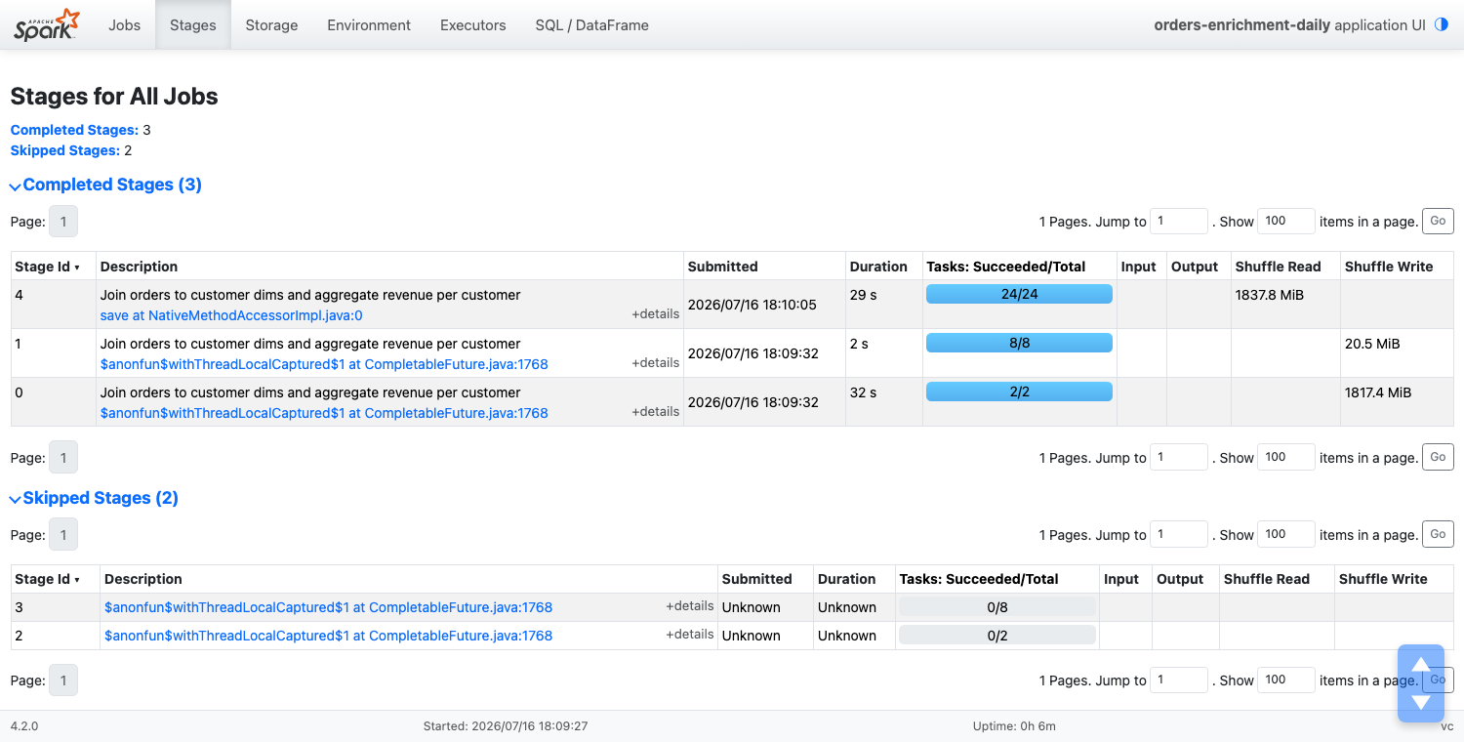Open the SQL / DataFrame tab
Viewport: 1464px width, 742px height.
tap(591, 25)
